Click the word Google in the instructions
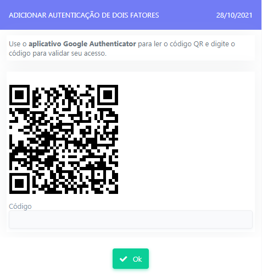This screenshot has height=276, width=262. (75, 44)
